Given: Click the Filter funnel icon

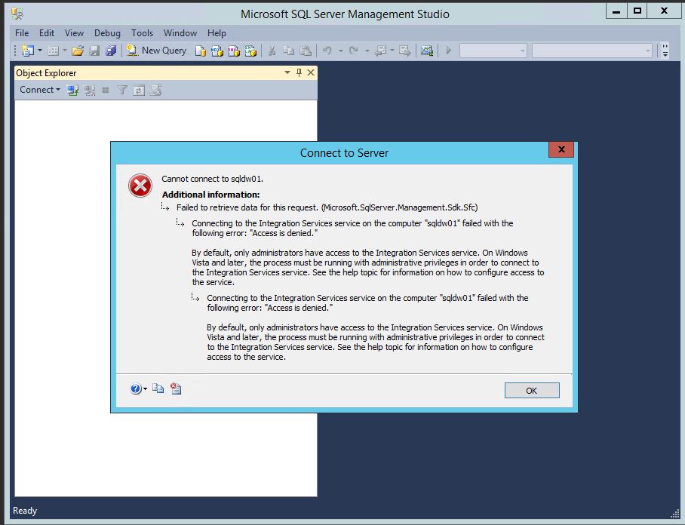Looking at the screenshot, I should click(x=122, y=91).
